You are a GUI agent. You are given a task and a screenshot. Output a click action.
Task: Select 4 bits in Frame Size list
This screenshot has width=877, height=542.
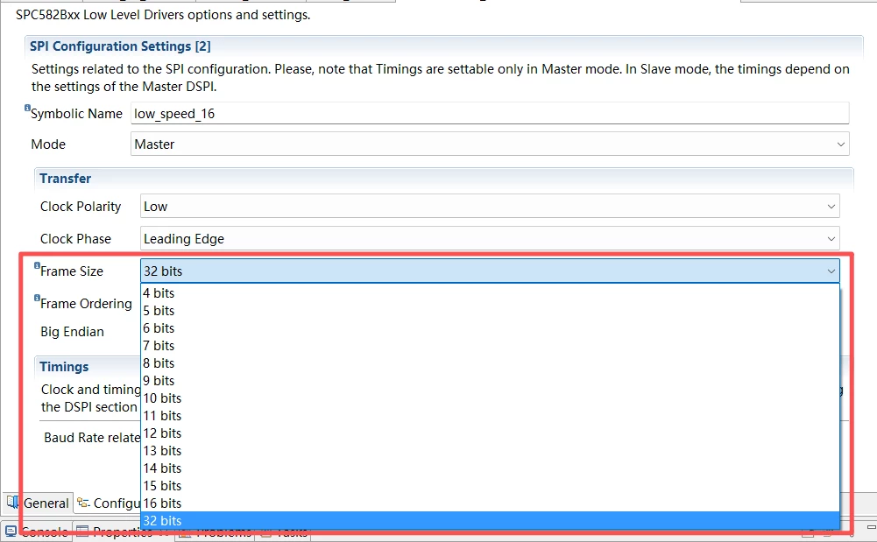pos(490,292)
